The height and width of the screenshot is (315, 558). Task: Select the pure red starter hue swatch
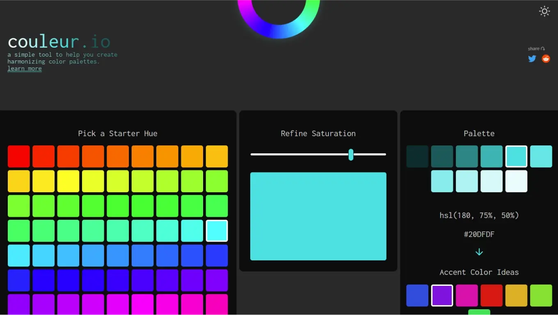pyautogui.click(x=19, y=156)
